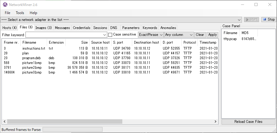
Task: Click the left arrow of horizontal scrollbar
Action: click(4, 122)
